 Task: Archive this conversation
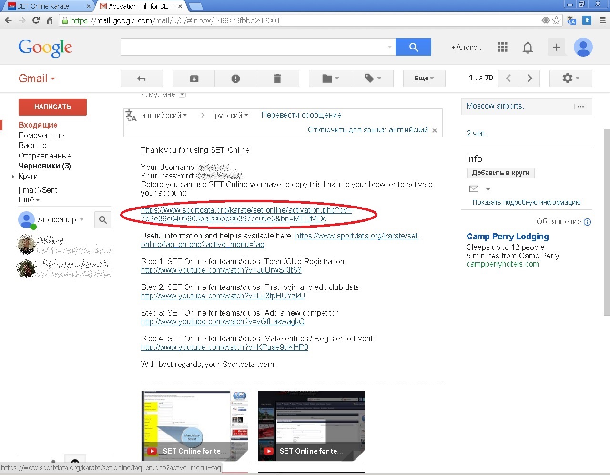point(194,79)
